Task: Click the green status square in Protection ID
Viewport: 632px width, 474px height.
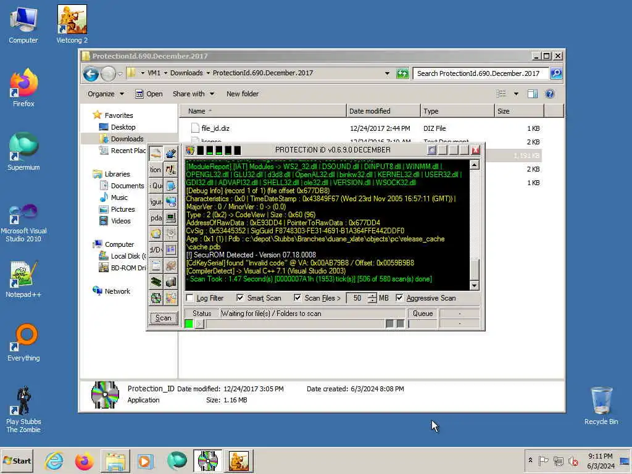Action: [x=189, y=323]
